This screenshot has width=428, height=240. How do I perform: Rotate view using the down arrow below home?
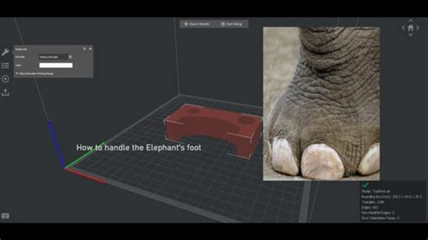pos(410,35)
